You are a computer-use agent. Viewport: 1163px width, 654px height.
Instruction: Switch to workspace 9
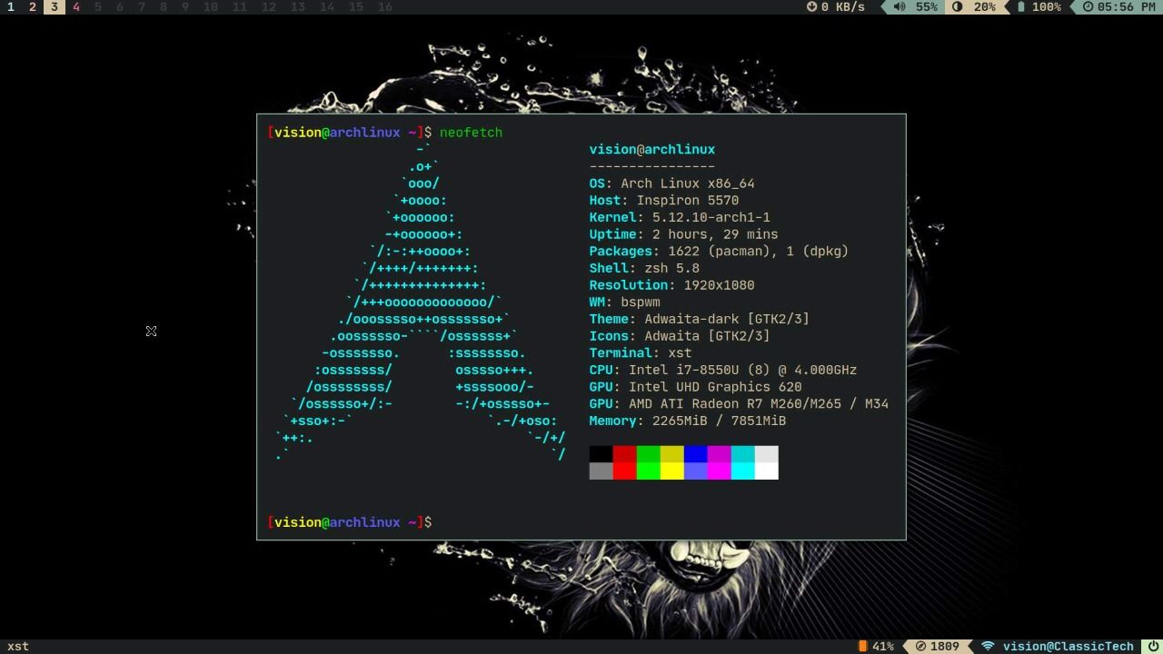(x=185, y=7)
